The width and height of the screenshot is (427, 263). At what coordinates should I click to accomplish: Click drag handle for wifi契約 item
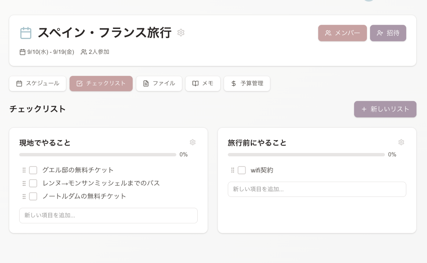[x=233, y=170]
